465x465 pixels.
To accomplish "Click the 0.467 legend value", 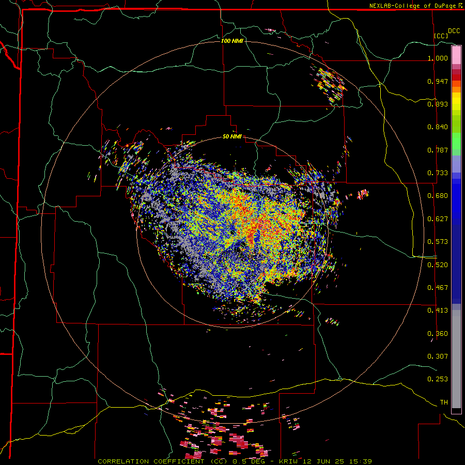I will click(x=438, y=288).
